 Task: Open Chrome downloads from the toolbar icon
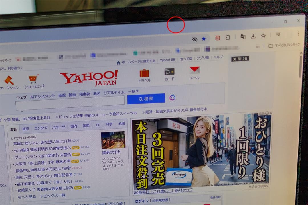click(x=253, y=36)
